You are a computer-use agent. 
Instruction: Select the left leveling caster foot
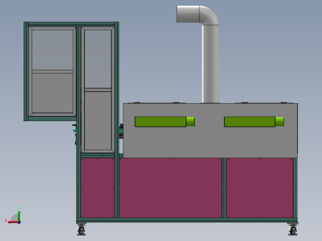[x=81, y=229]
